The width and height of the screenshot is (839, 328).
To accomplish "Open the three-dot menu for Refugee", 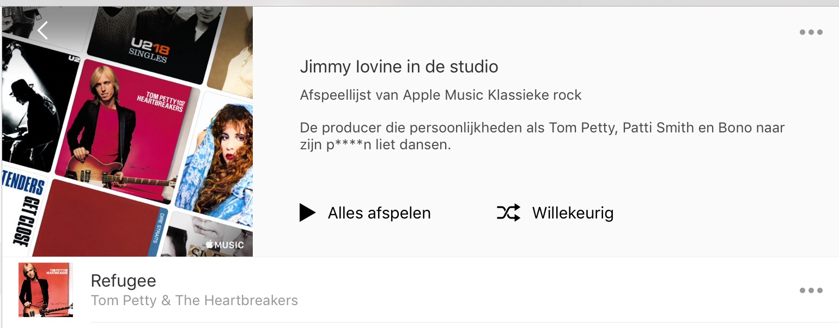I will point(811,290).
